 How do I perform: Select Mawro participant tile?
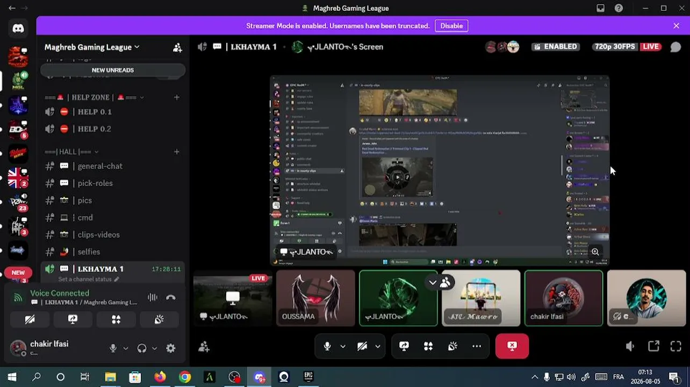point(481,298)
